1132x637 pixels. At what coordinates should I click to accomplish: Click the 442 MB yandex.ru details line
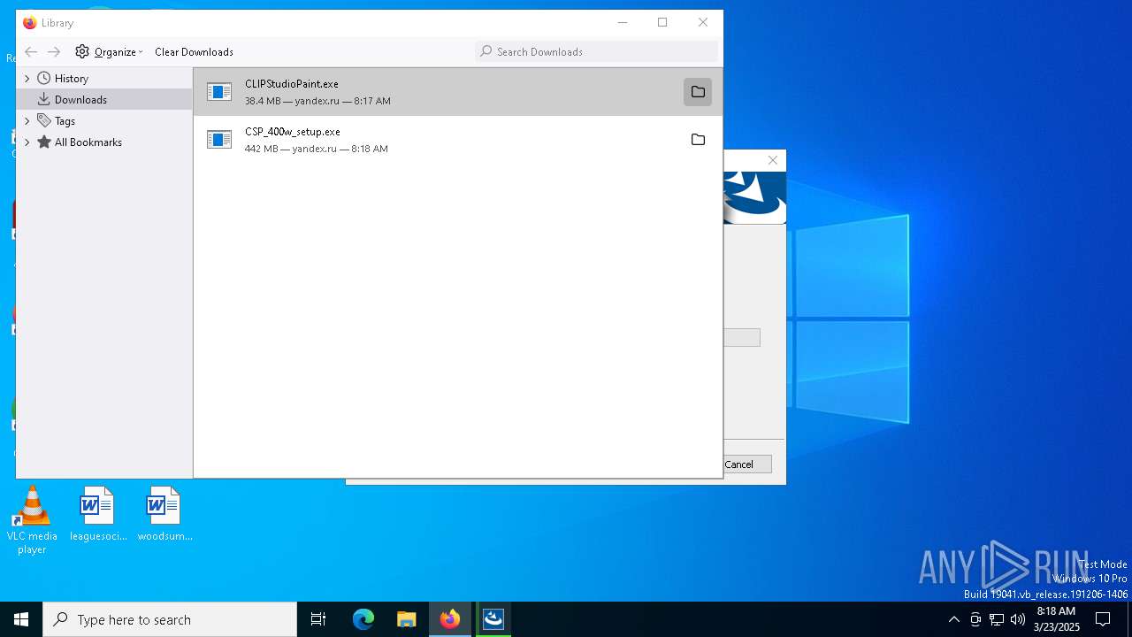[317, 149]
